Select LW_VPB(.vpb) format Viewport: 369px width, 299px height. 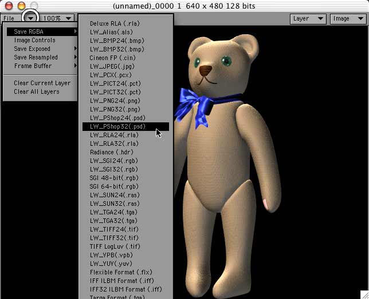[125, 255]
